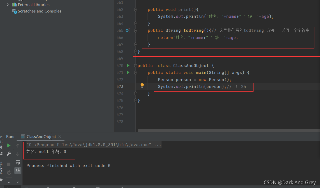Click the fold end marker on line 574
Image resolution: width=320 pixels, height=188 pixels.
[x=136, y=94]
